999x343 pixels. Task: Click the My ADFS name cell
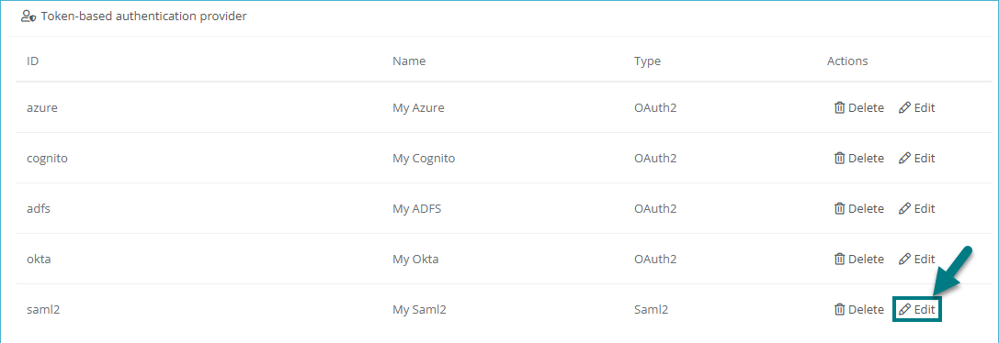click(416, 209)
